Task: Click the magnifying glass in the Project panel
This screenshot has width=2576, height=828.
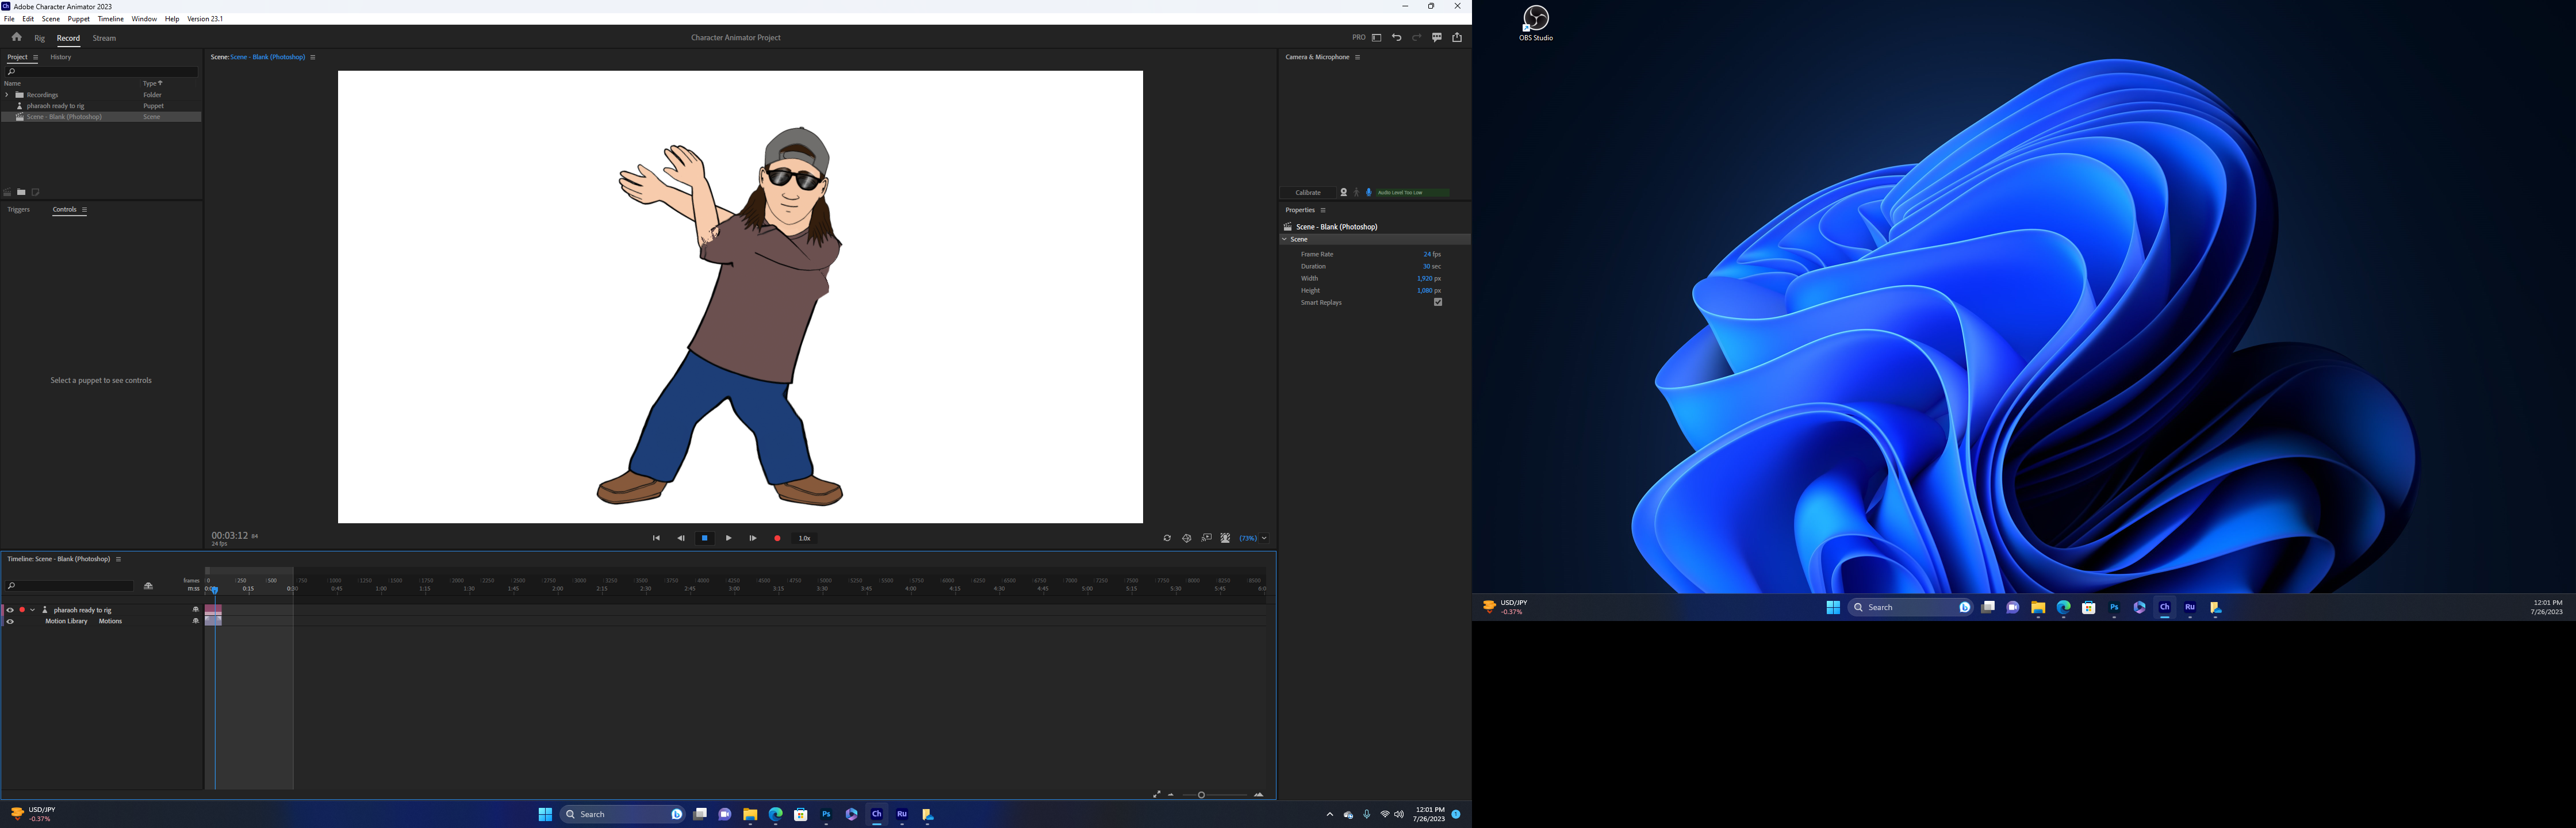Action: pyautogui.click(x=10, y=71)
